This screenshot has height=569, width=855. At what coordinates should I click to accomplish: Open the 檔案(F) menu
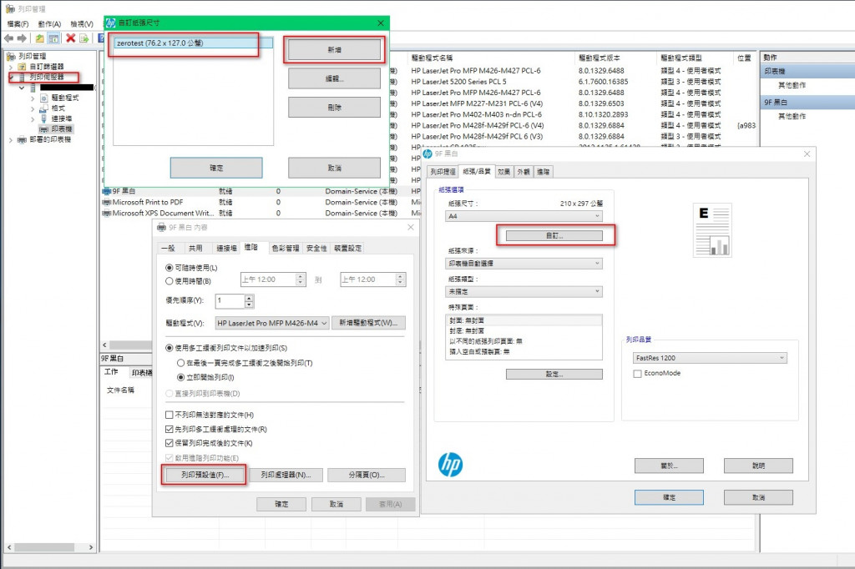click(x=18, y=24)
